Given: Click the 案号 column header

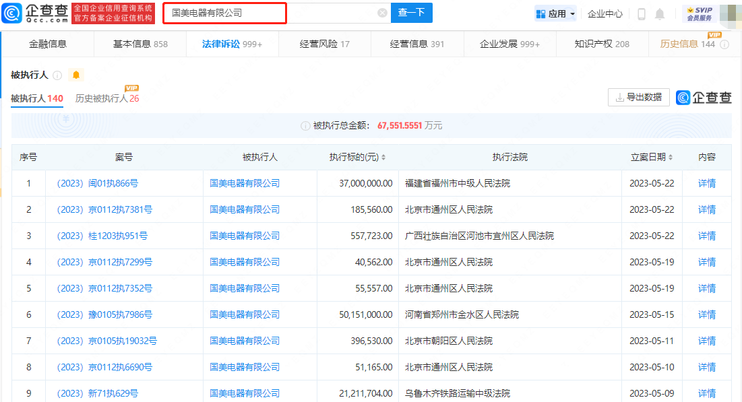Looking at the screenshot, I should pos(124,158).
